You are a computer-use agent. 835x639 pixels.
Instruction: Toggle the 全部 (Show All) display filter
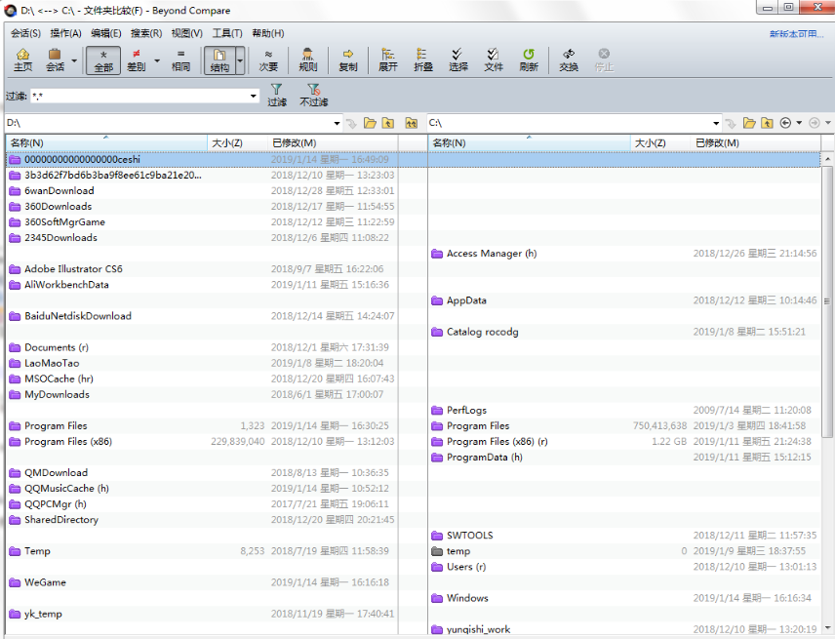(x=103, y=60)
